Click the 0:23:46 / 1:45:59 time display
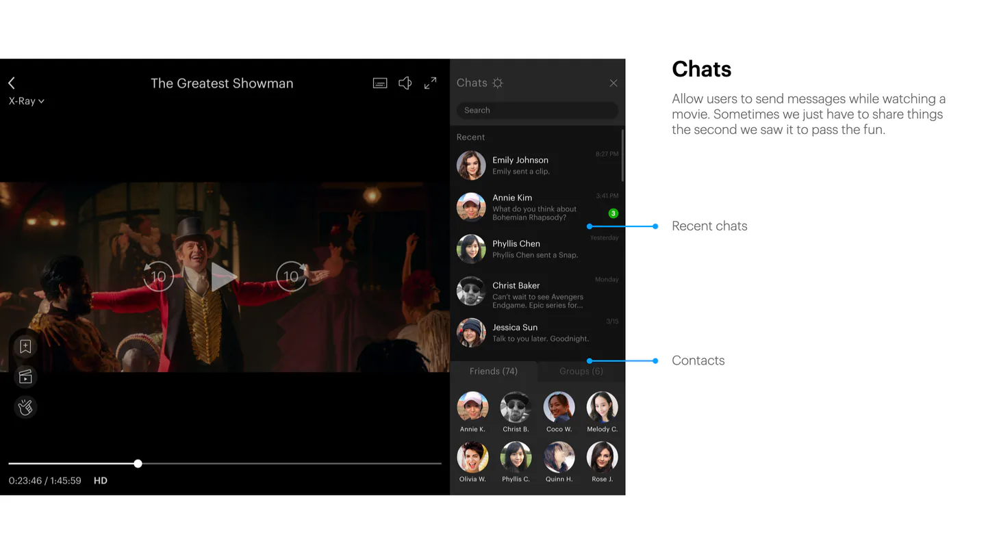This screenshot has height=554, width=986. click(x=45, y=481)
